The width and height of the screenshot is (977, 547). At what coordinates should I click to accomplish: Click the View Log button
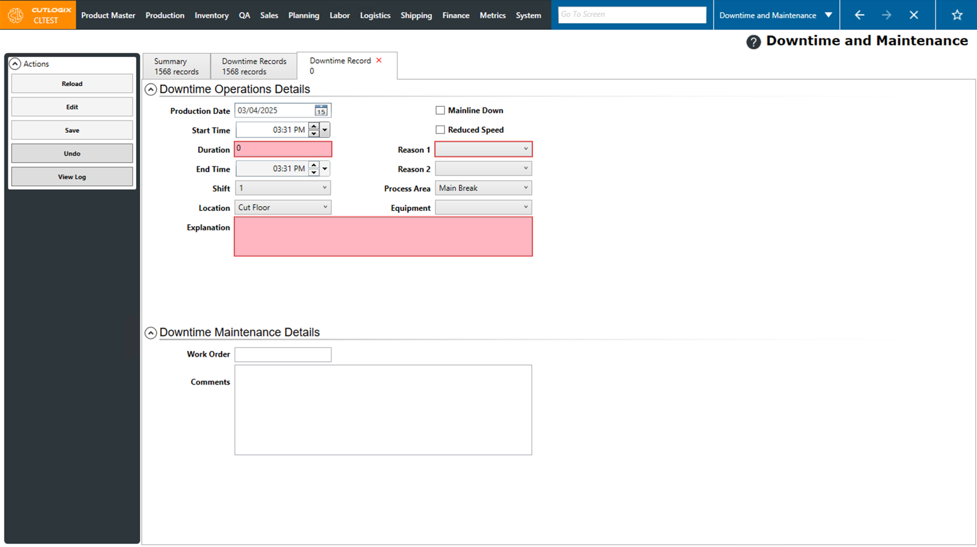click(x=72, y=177)
